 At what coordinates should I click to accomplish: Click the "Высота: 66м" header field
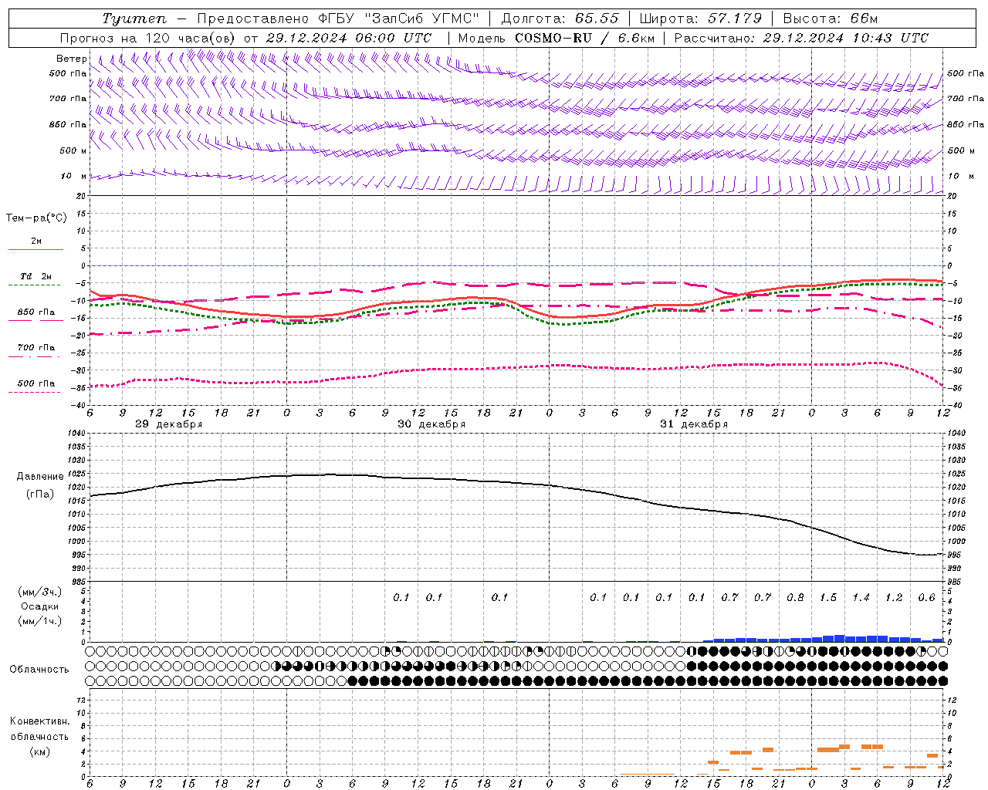(831, 19)
